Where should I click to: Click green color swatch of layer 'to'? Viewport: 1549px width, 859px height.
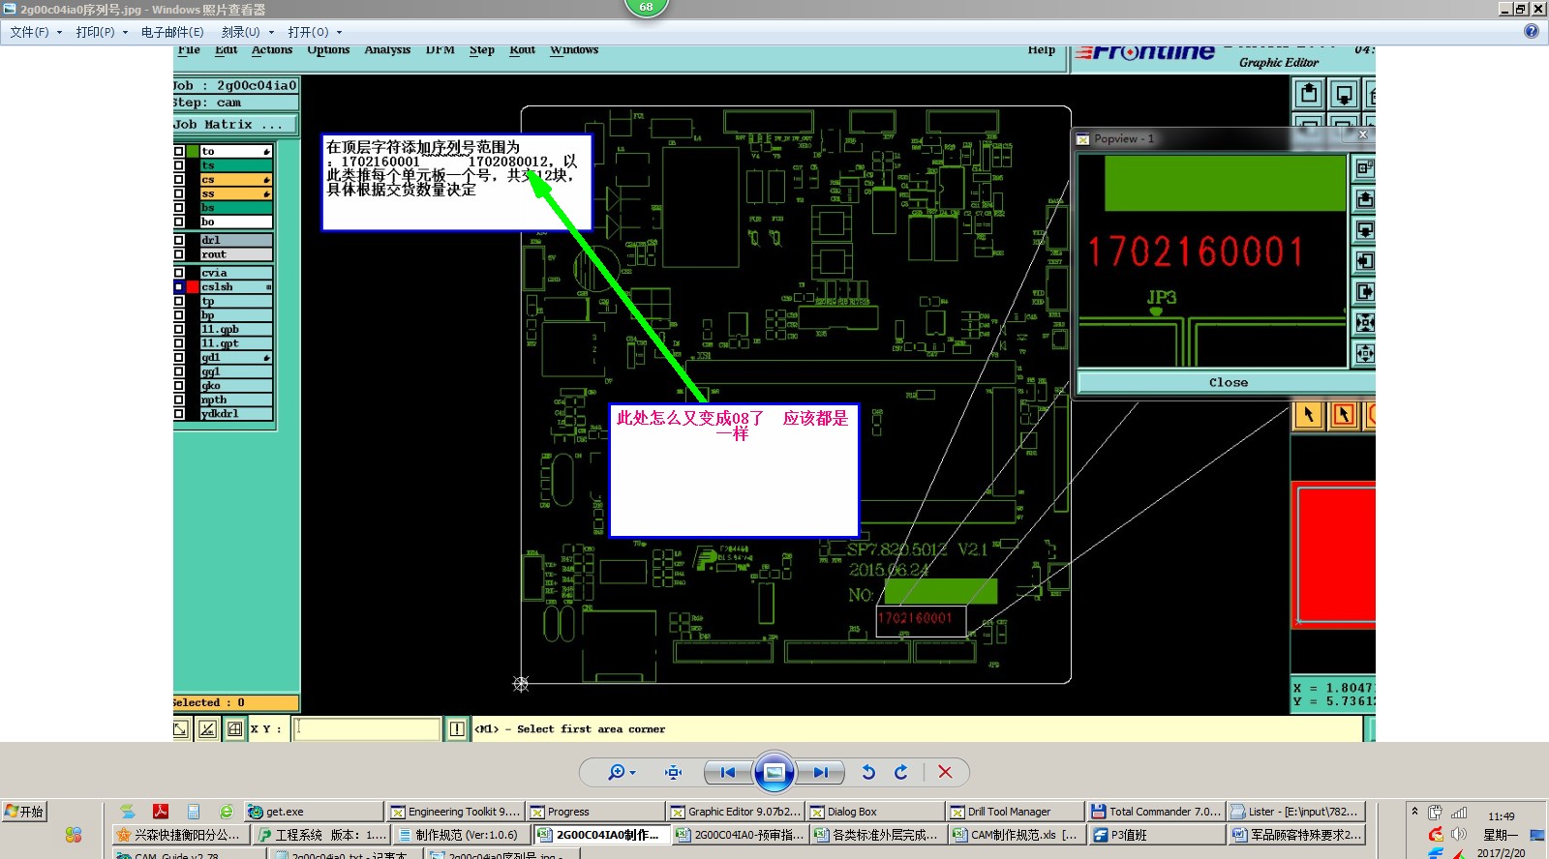[x=193, y=152]
